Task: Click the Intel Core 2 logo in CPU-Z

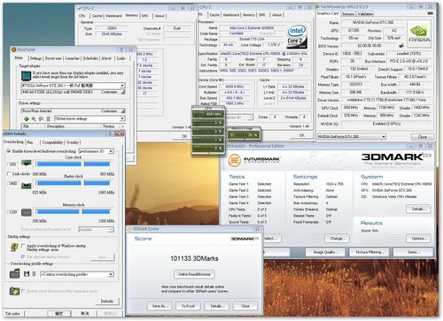Action: [x=297, y=36]
